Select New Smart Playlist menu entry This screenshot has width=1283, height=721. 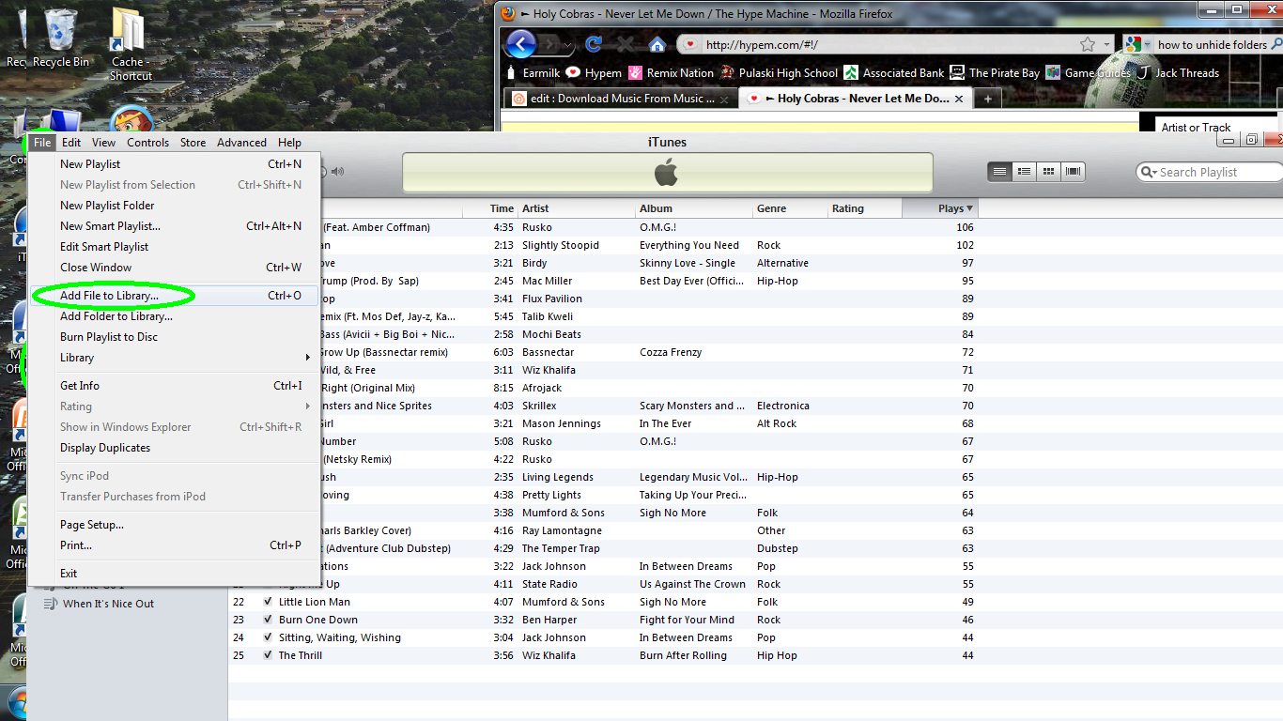pyautogui.click(x=175, y=226)
